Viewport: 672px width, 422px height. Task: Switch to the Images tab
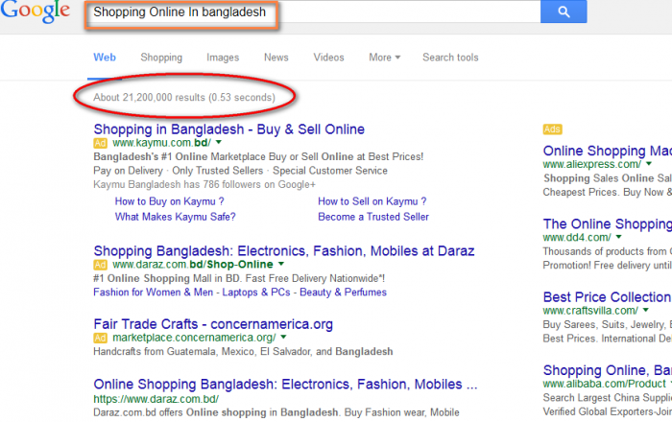[x=223, y=58]
